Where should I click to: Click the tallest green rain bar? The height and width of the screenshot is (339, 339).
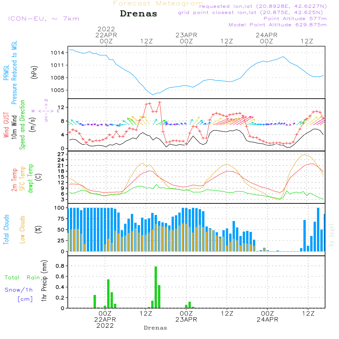[x=156, y=287]
